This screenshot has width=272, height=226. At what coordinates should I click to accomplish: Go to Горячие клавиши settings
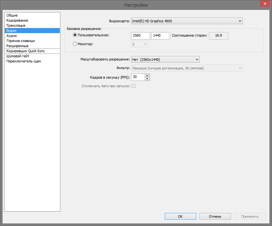coord(21,40)
